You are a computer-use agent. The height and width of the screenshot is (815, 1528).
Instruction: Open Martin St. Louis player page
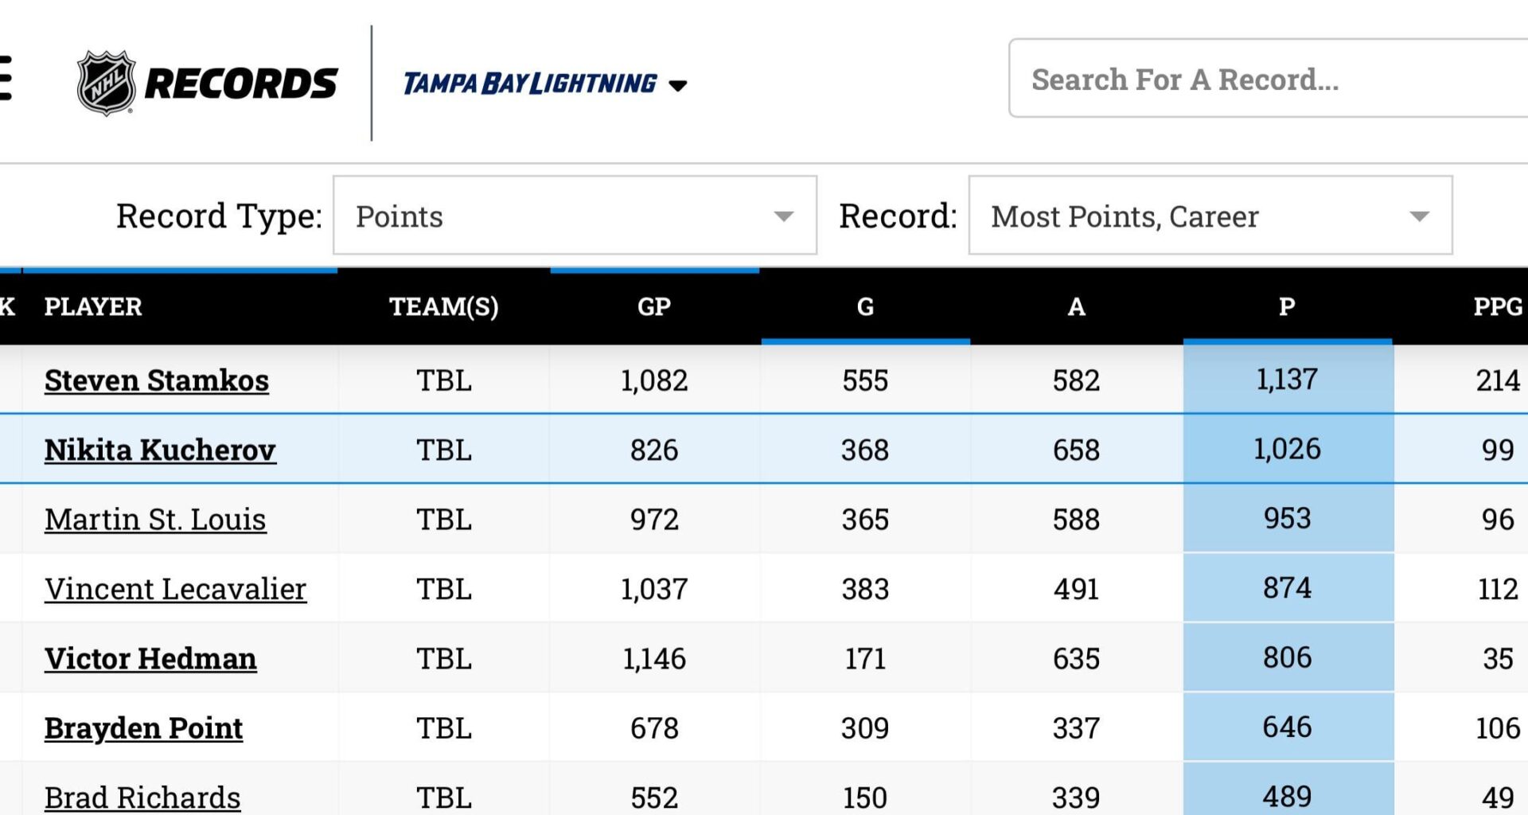coord(155,520)
